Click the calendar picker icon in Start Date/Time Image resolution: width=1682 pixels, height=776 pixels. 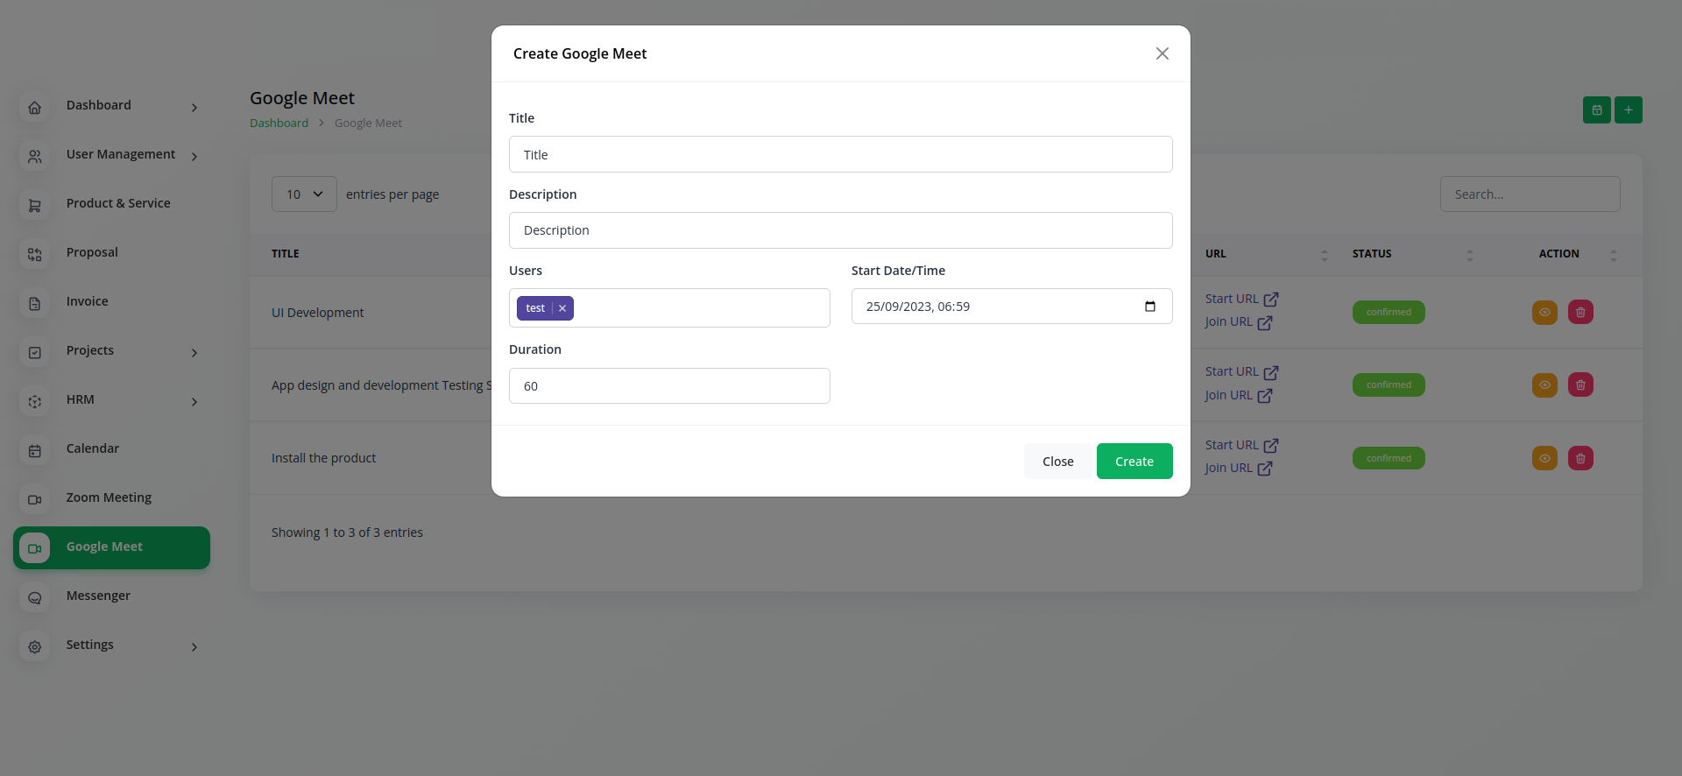click(1149, 307)
